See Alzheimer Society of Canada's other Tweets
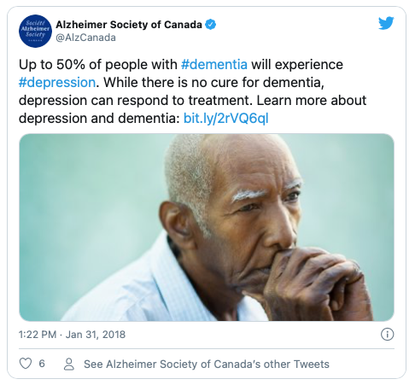The image size is (415, 385). [x=207, y=364]
